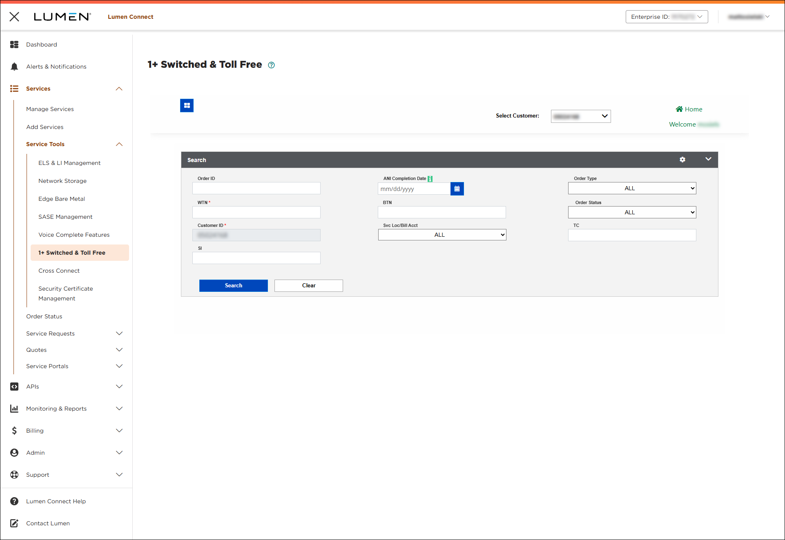Click the Lumen Connect Help question icon
Viewport: 785px width, 540px height.
coord(14,501)
